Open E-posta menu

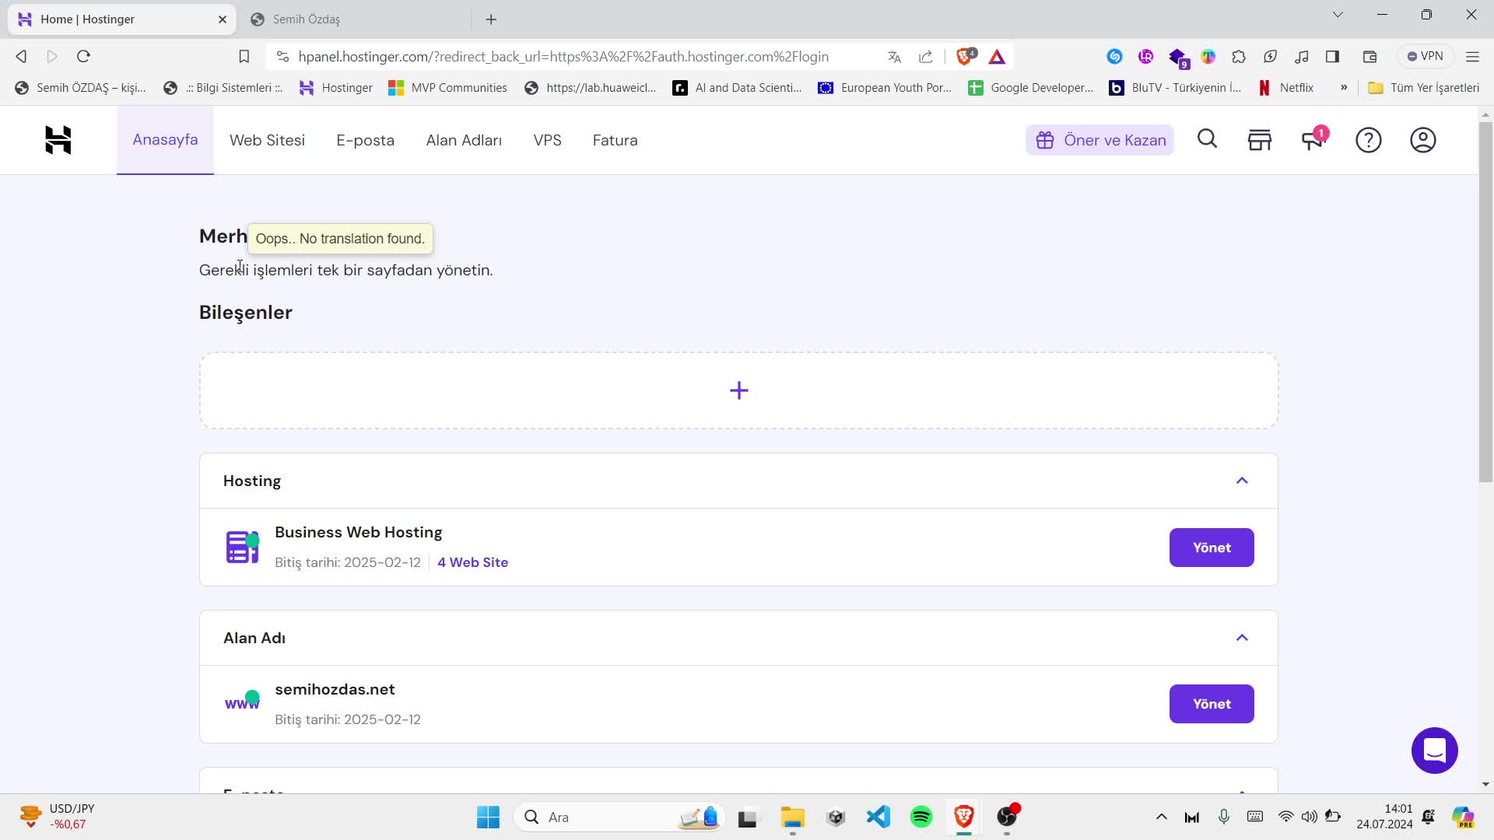coord(365,140)
